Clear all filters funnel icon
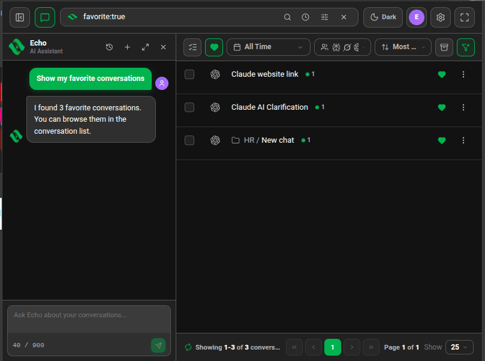The width and height of the screenshot is (485, 361). point(465,47)
